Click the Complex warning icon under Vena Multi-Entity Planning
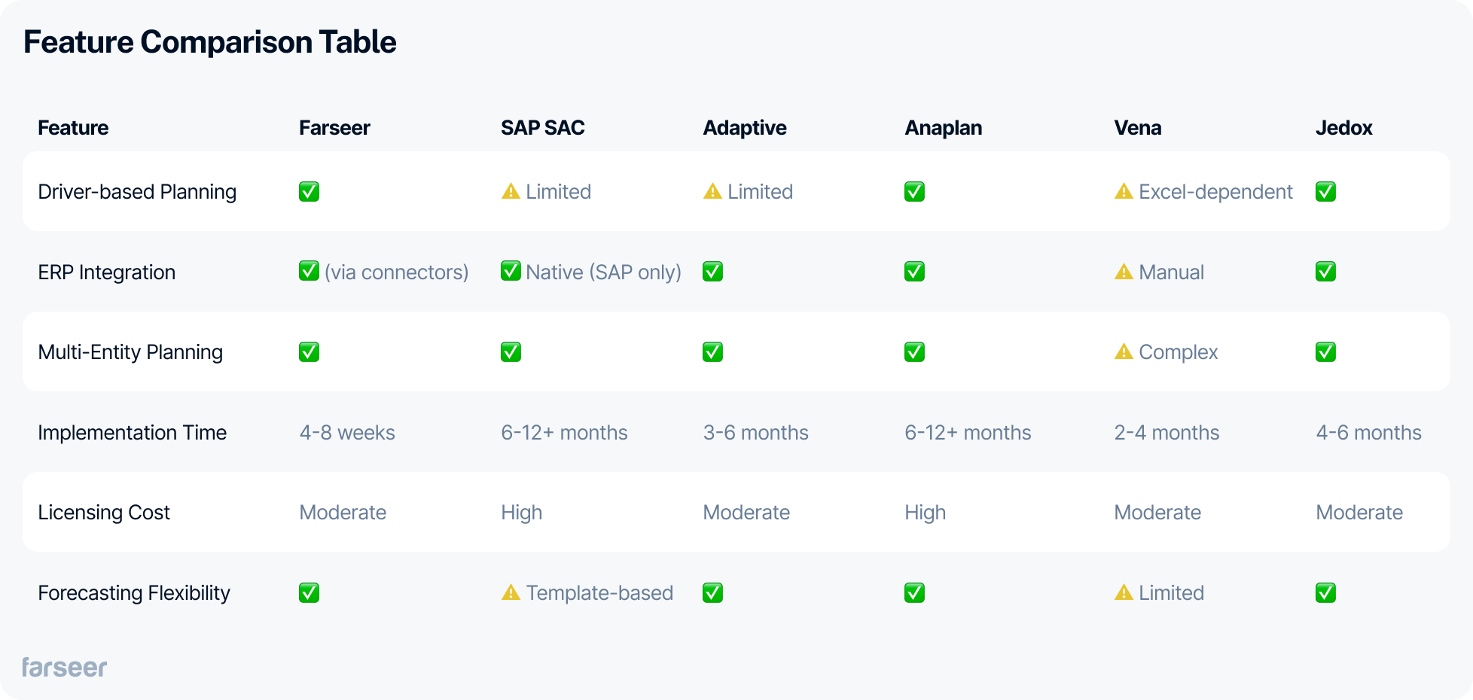This screenshot has height=700, width=1473. [x=1123, y=352]
